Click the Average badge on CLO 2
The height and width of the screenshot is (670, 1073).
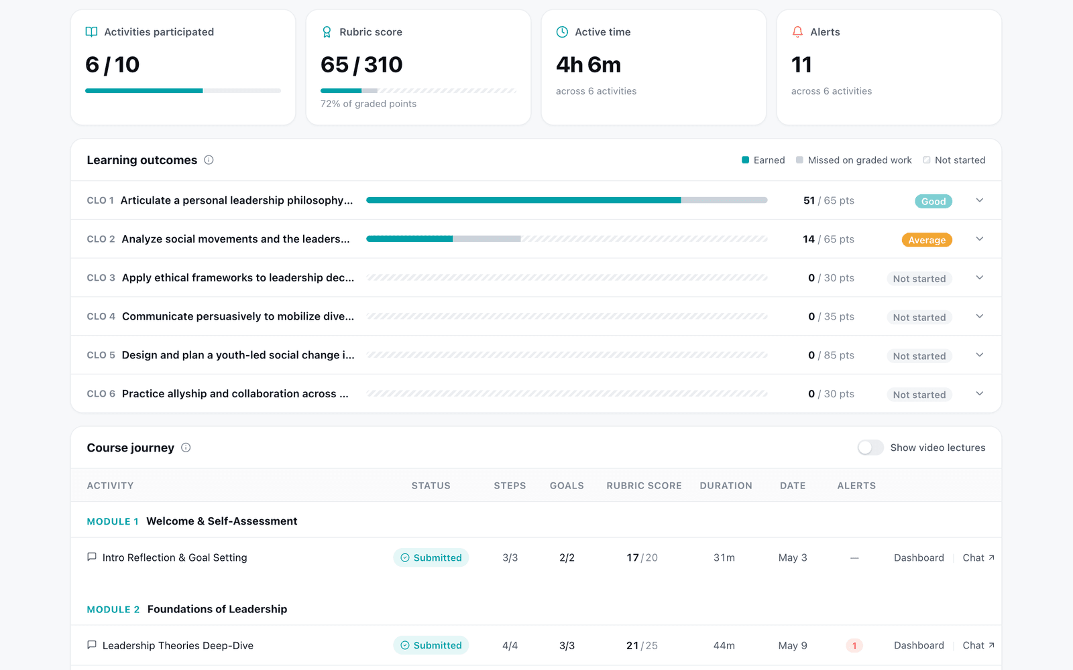pyautogui.click(x=927, y=240)
